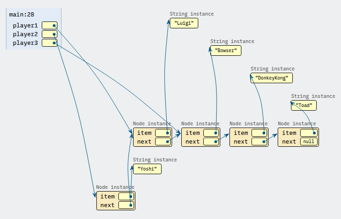Select the Node instance label of bottom node
This screenshot has height=219, width=341.
point(115,187)
